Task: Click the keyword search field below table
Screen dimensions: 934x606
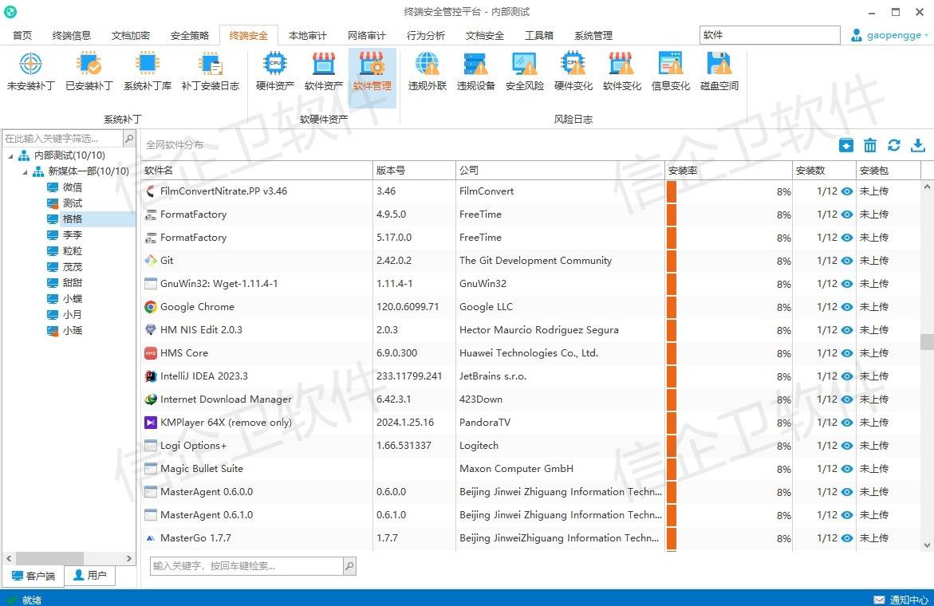Action: coord(246,566)
